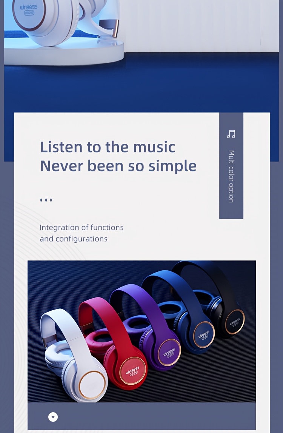Viewport: 283px width, 433px height.
Task: Choose the red headphone
Action: (x=113, y=342)
